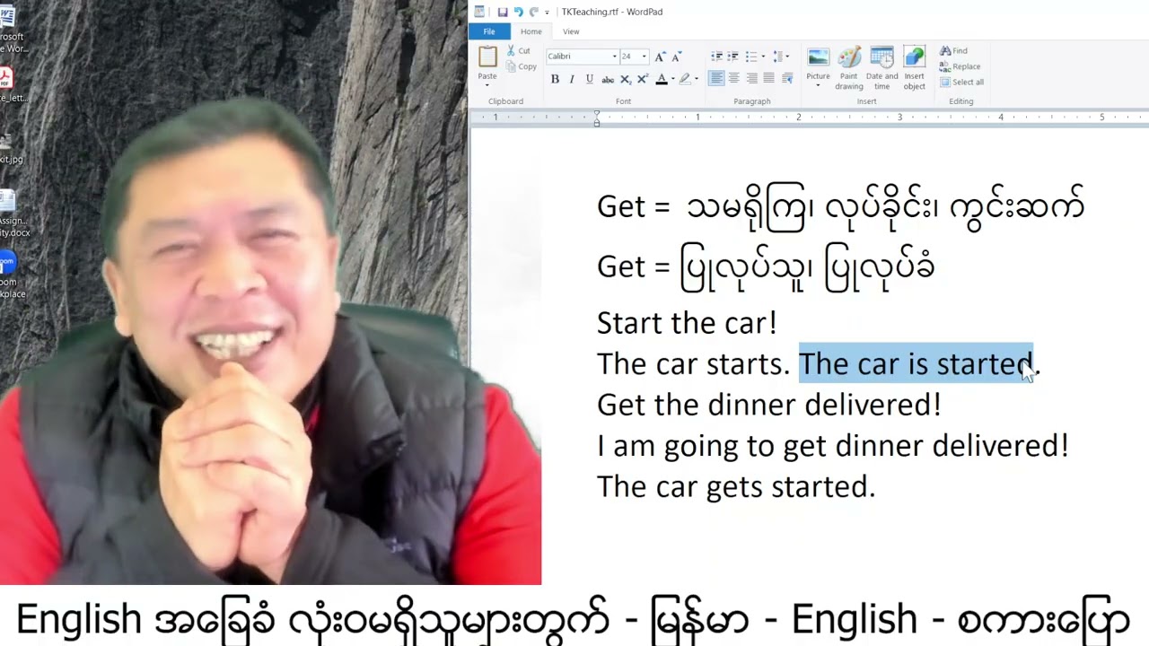Screen dimensions: 1149x646
Task: Switch to the View ribbon tab
Action: [x=571, y=31]
